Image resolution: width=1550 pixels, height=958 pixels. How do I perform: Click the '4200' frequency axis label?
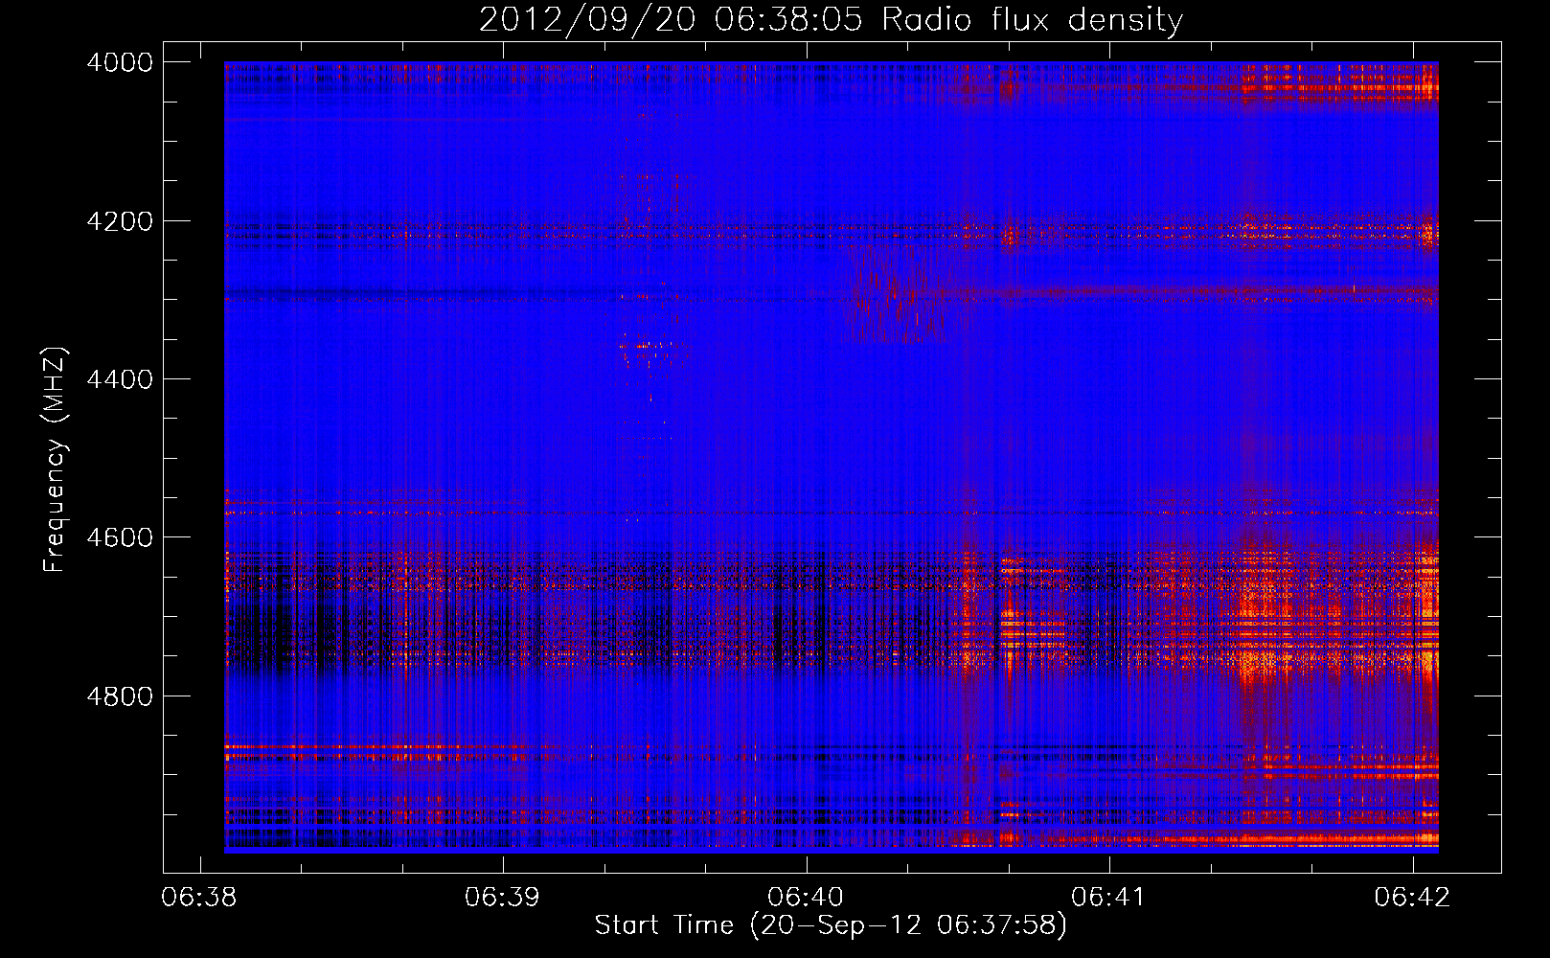click(120, 221)
